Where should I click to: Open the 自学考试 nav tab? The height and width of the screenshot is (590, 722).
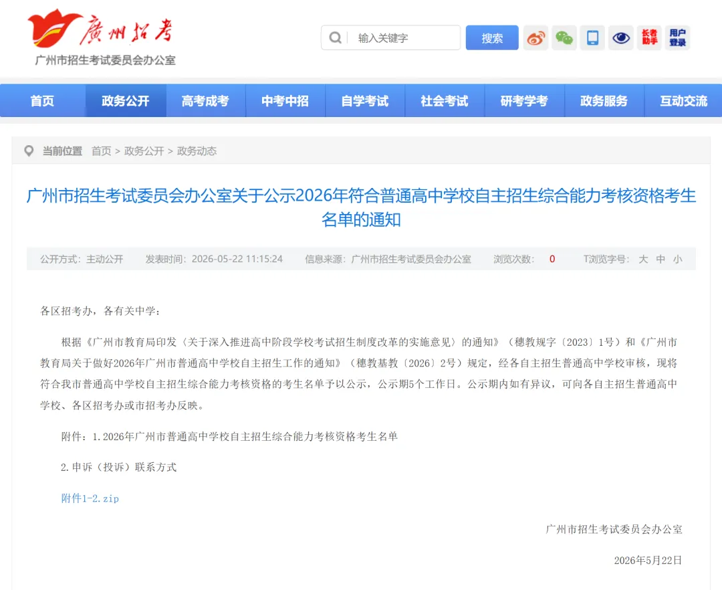(365, 101)
